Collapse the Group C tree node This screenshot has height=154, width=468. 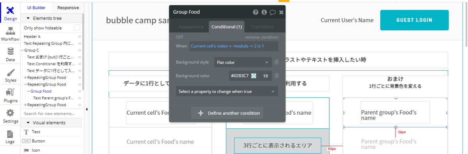[x=22, y=50]
